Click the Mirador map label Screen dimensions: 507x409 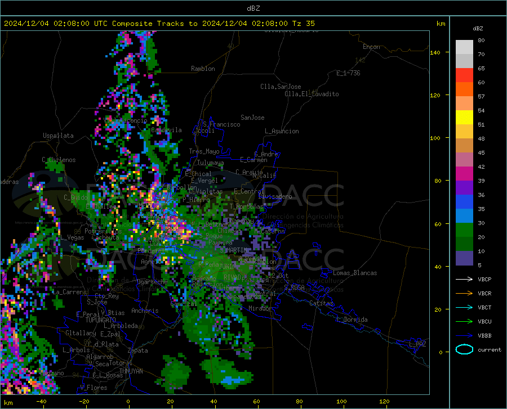(x=260, y=308)
